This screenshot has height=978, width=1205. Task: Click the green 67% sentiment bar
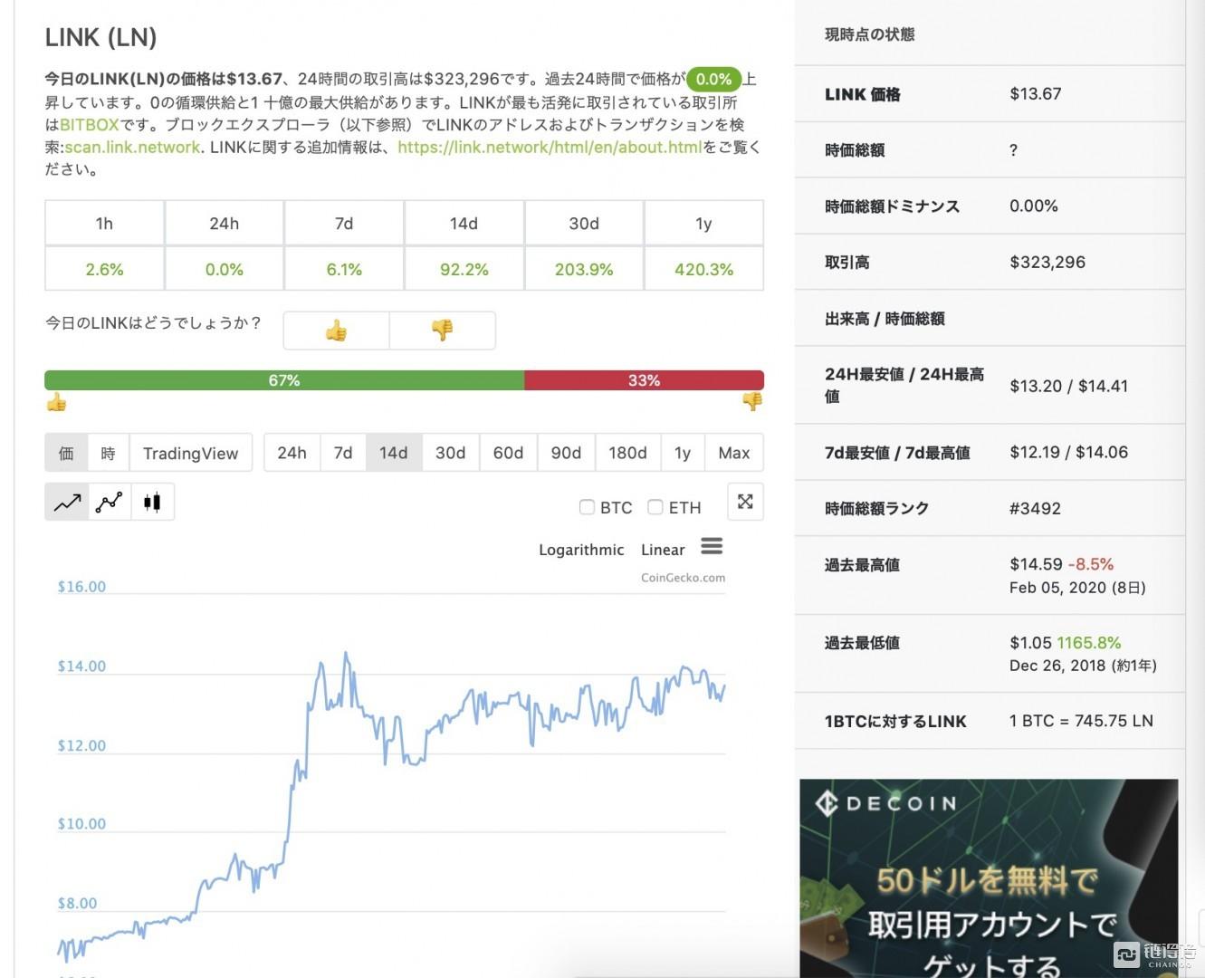coord(283,379)
